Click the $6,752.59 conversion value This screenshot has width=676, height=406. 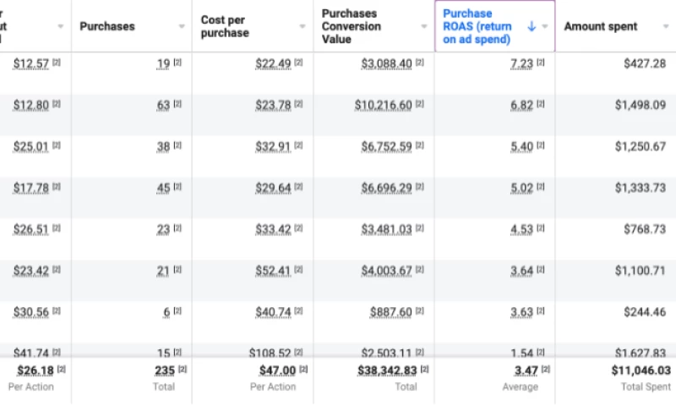click(387, 146)
